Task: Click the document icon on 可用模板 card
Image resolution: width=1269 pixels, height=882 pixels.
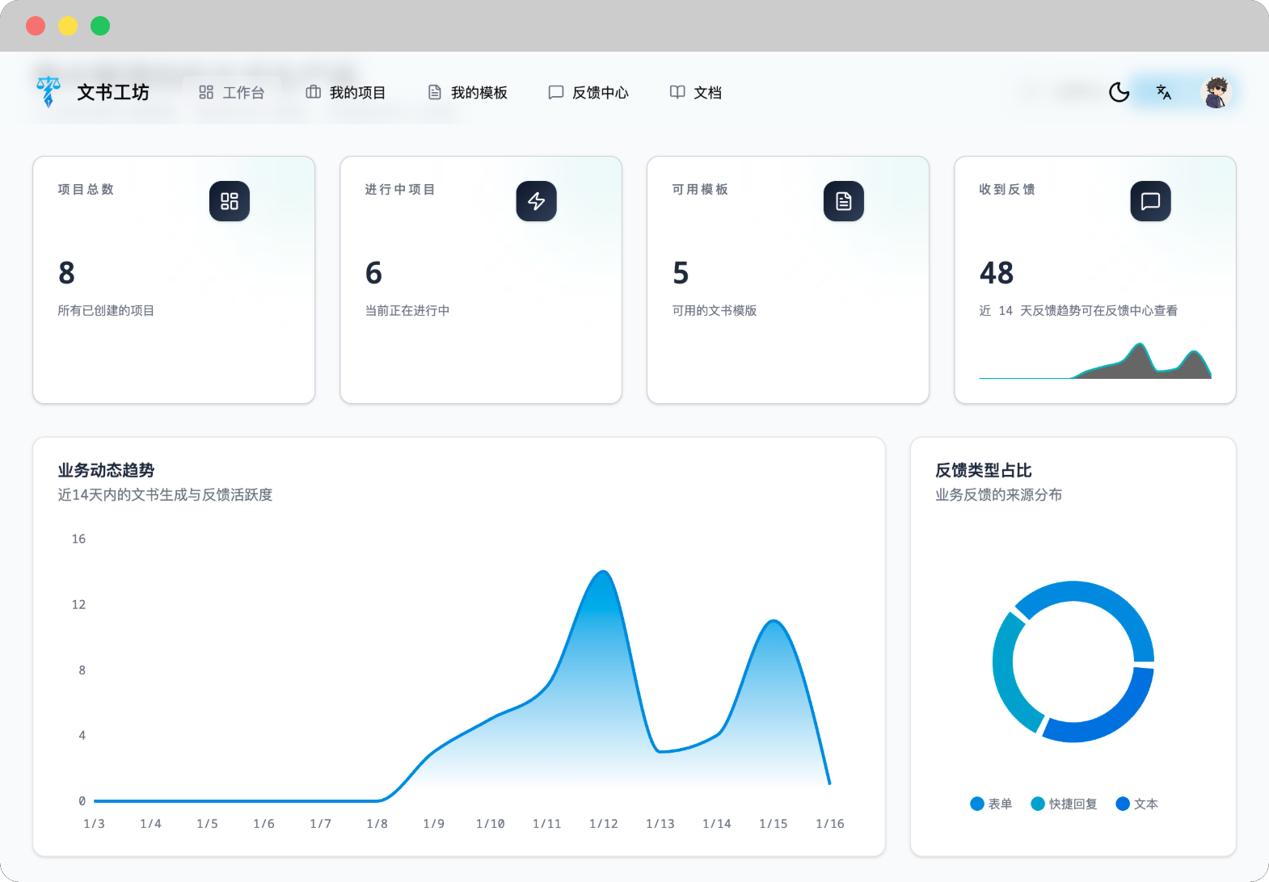Action: [844, 201]
